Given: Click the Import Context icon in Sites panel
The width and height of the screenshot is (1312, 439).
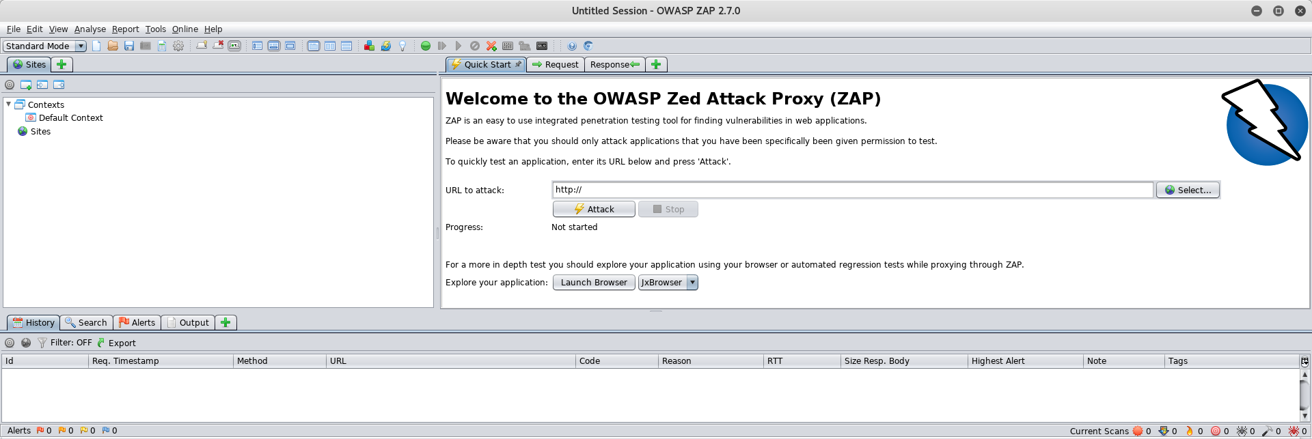Looking at the screenshot, I should coord(42,85).
